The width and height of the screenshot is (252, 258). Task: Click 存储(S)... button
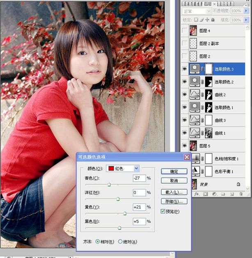[x=174, y=201]
